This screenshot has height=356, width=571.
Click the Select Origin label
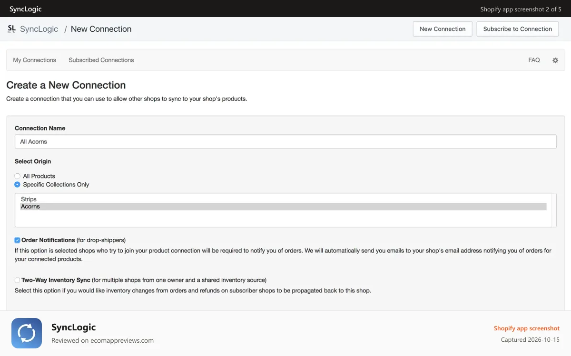33,161
